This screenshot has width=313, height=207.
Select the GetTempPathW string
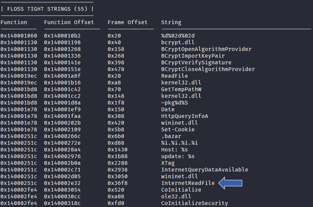click(181, 89)
